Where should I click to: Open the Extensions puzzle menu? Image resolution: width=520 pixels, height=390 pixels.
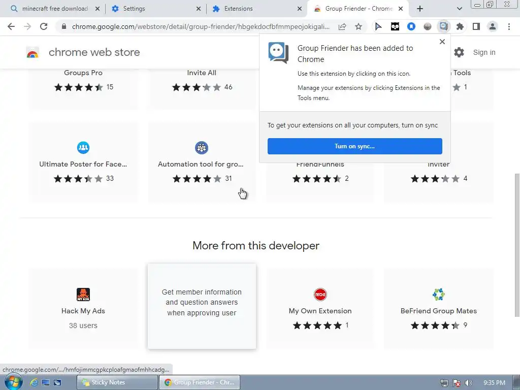coord(460,26)
